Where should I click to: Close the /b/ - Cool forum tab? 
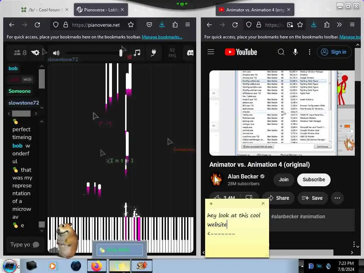[67, 10]
